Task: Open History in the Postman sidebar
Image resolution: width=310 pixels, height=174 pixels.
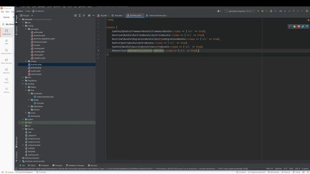Action: [6, 90]
